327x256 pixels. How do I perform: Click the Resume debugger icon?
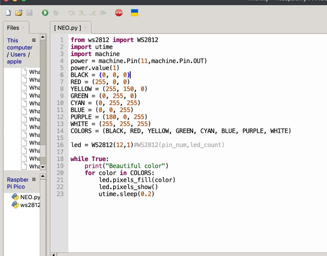(103, 13)
